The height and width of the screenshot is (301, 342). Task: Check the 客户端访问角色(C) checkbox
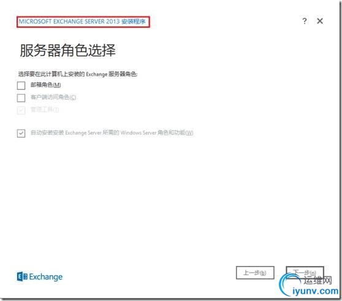pyautogui.click(x=21, y=98)
